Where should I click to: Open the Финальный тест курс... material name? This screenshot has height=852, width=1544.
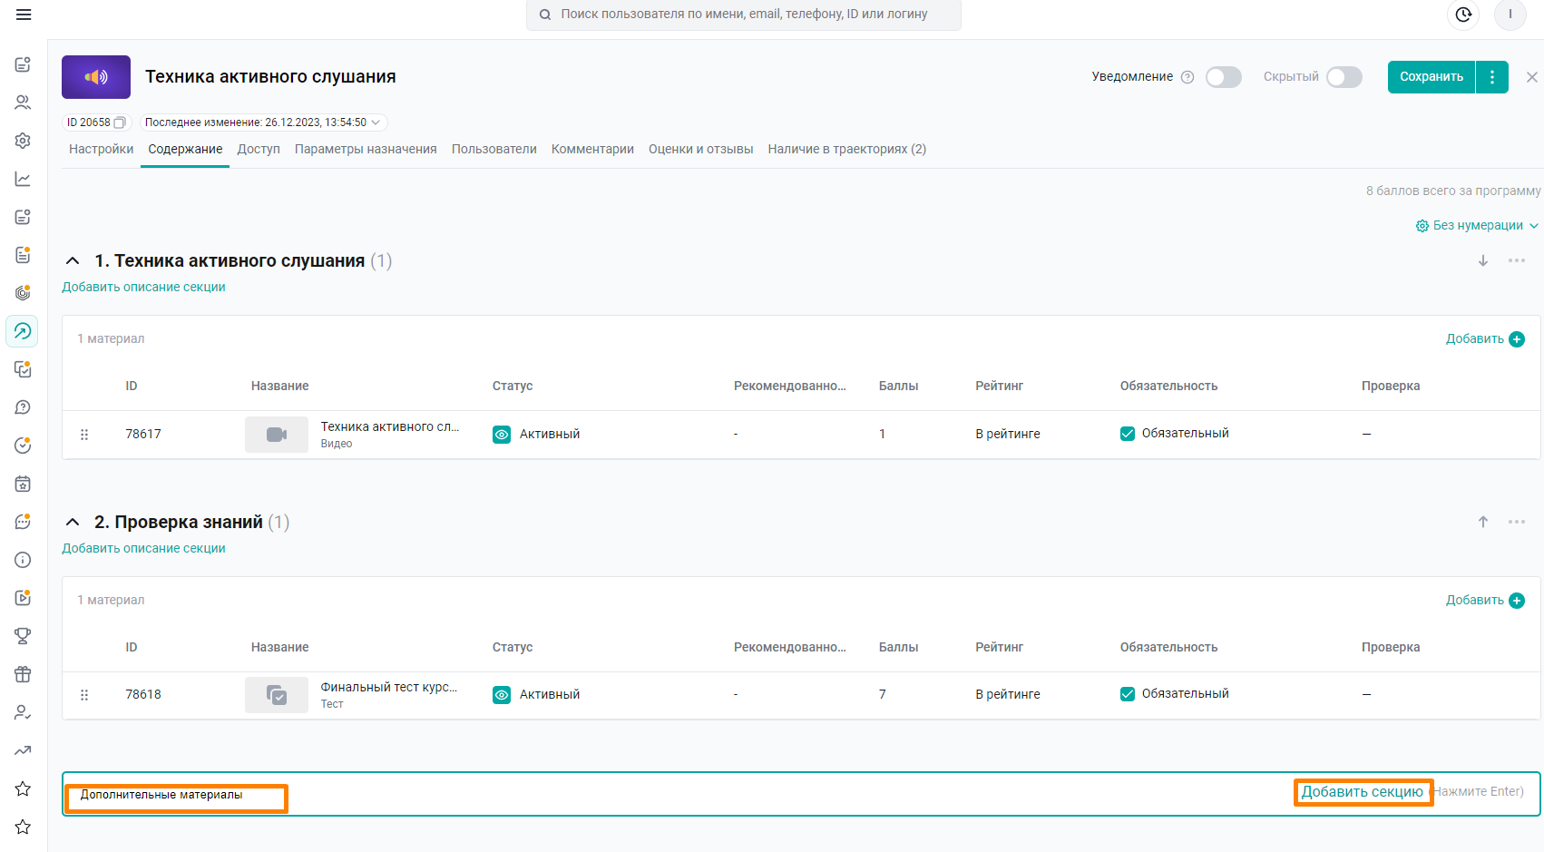pyautogui.click(x=389, y=688)
